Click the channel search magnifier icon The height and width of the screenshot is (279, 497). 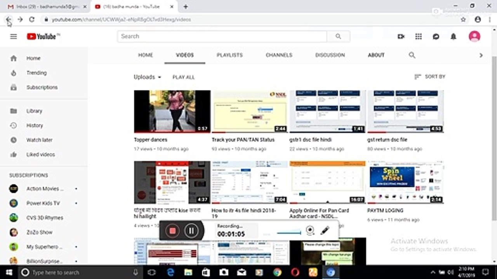coord(412,55)
